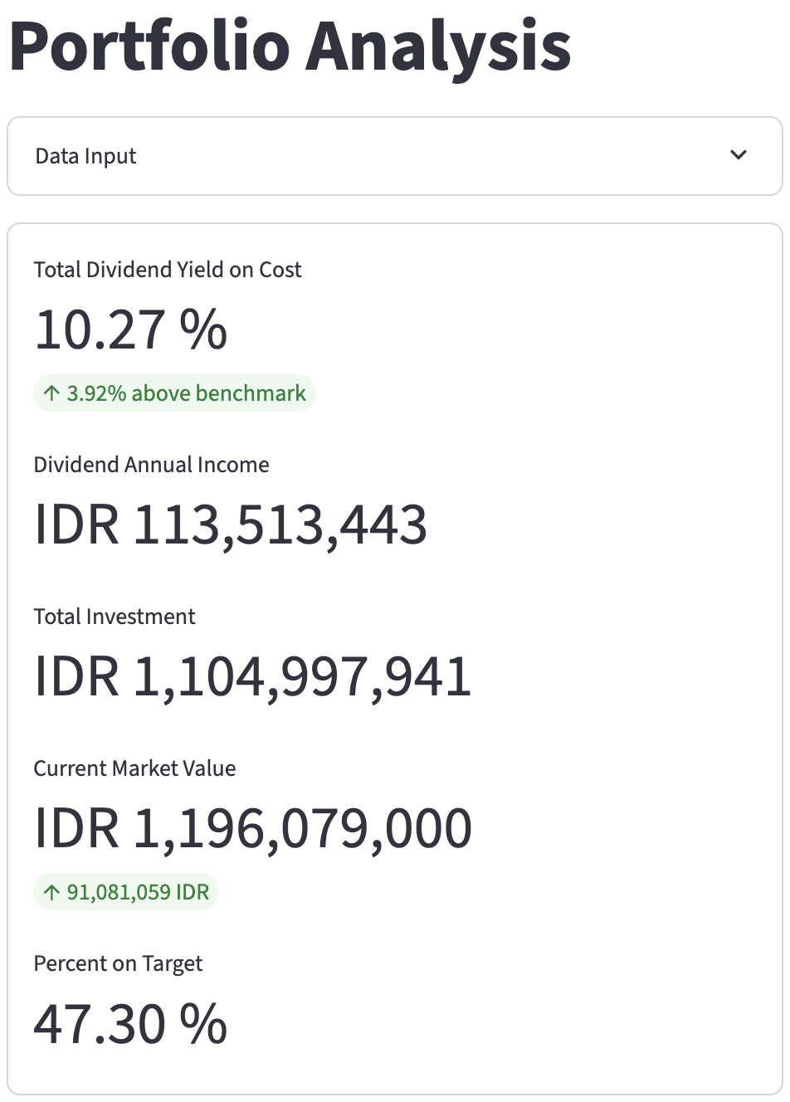Screen dimensions: 790x1102
Task: Click the Total Dividend Yield on Cost label
Action: coord(167,270)
